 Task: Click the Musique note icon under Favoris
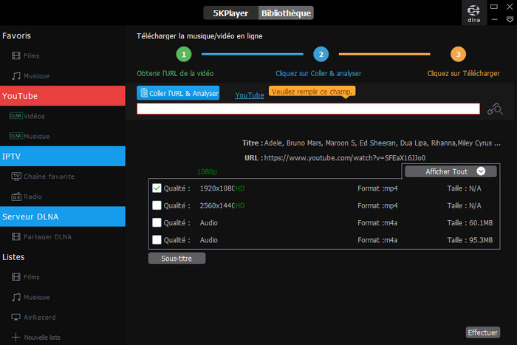pyautogui.click(x=16, y=75)
